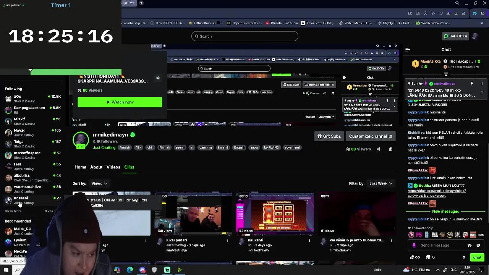
Task: Open the chat shop icon
Action: 428,257
